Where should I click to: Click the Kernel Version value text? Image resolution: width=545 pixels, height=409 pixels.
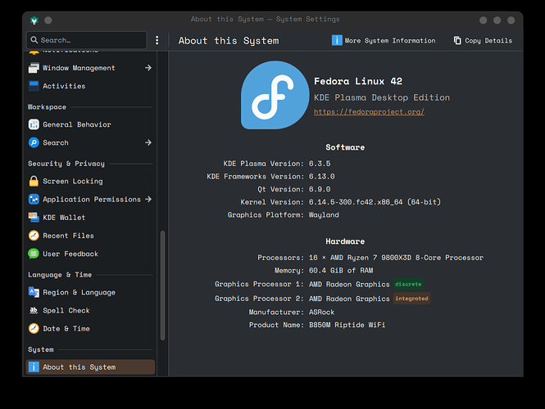coord(375,202)
